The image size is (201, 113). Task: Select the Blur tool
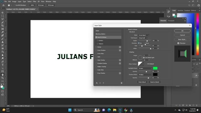point(3,55)
